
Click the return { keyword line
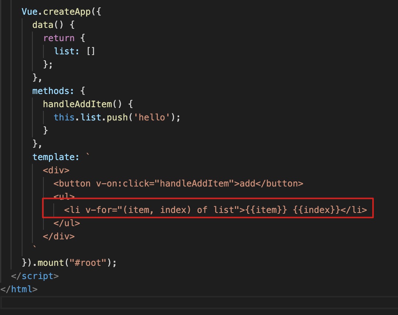(64, 38)
